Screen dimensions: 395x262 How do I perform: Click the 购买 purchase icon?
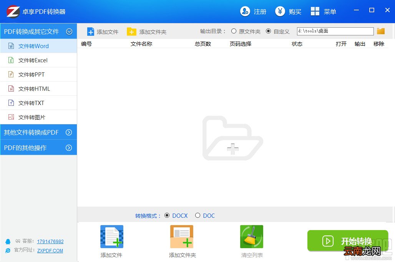tap(280, 11)
